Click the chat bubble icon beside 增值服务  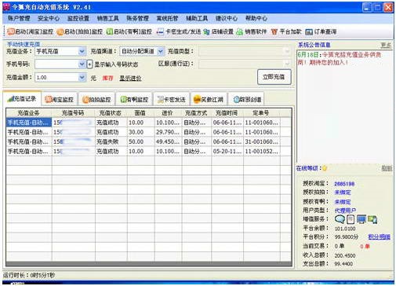[x=340, y=219]
